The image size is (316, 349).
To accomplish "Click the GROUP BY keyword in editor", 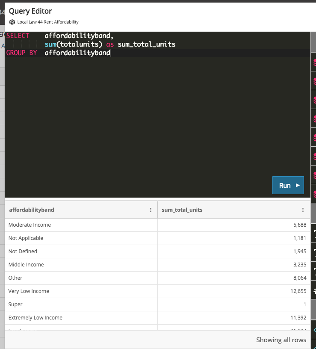I will [x=21, y=53].
